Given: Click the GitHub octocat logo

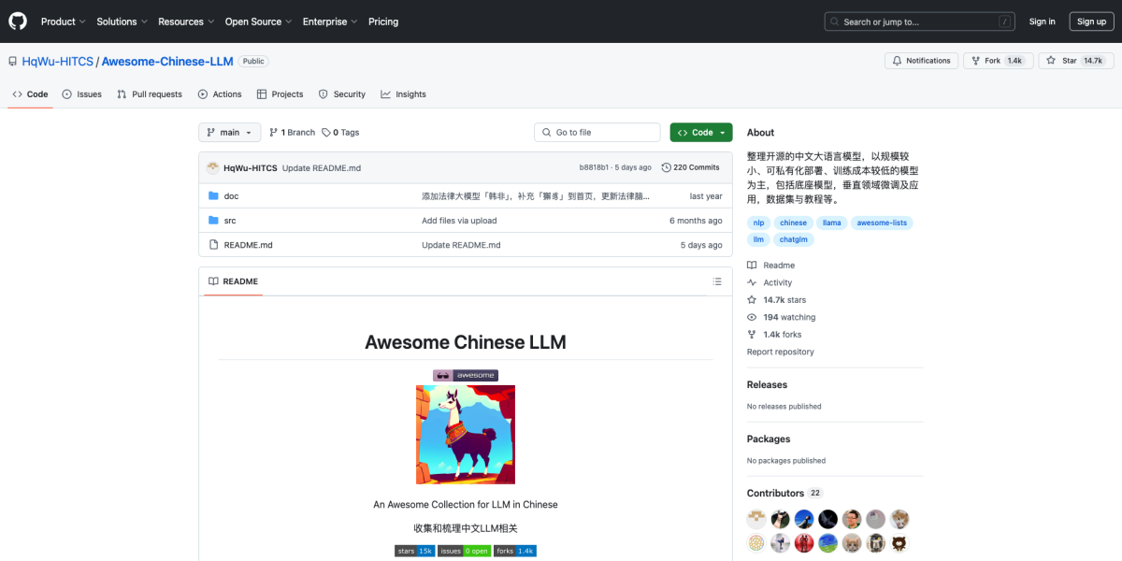Looking at the screenshot, I should (x=17, y=21).
